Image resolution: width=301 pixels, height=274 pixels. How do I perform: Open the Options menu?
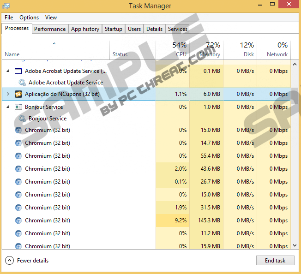[x=29, y=18]
